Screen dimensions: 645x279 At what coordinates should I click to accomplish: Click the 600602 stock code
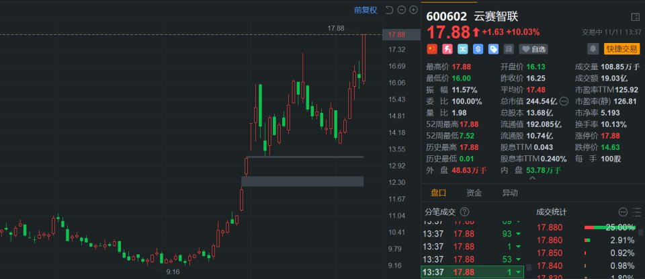point(447,16)
